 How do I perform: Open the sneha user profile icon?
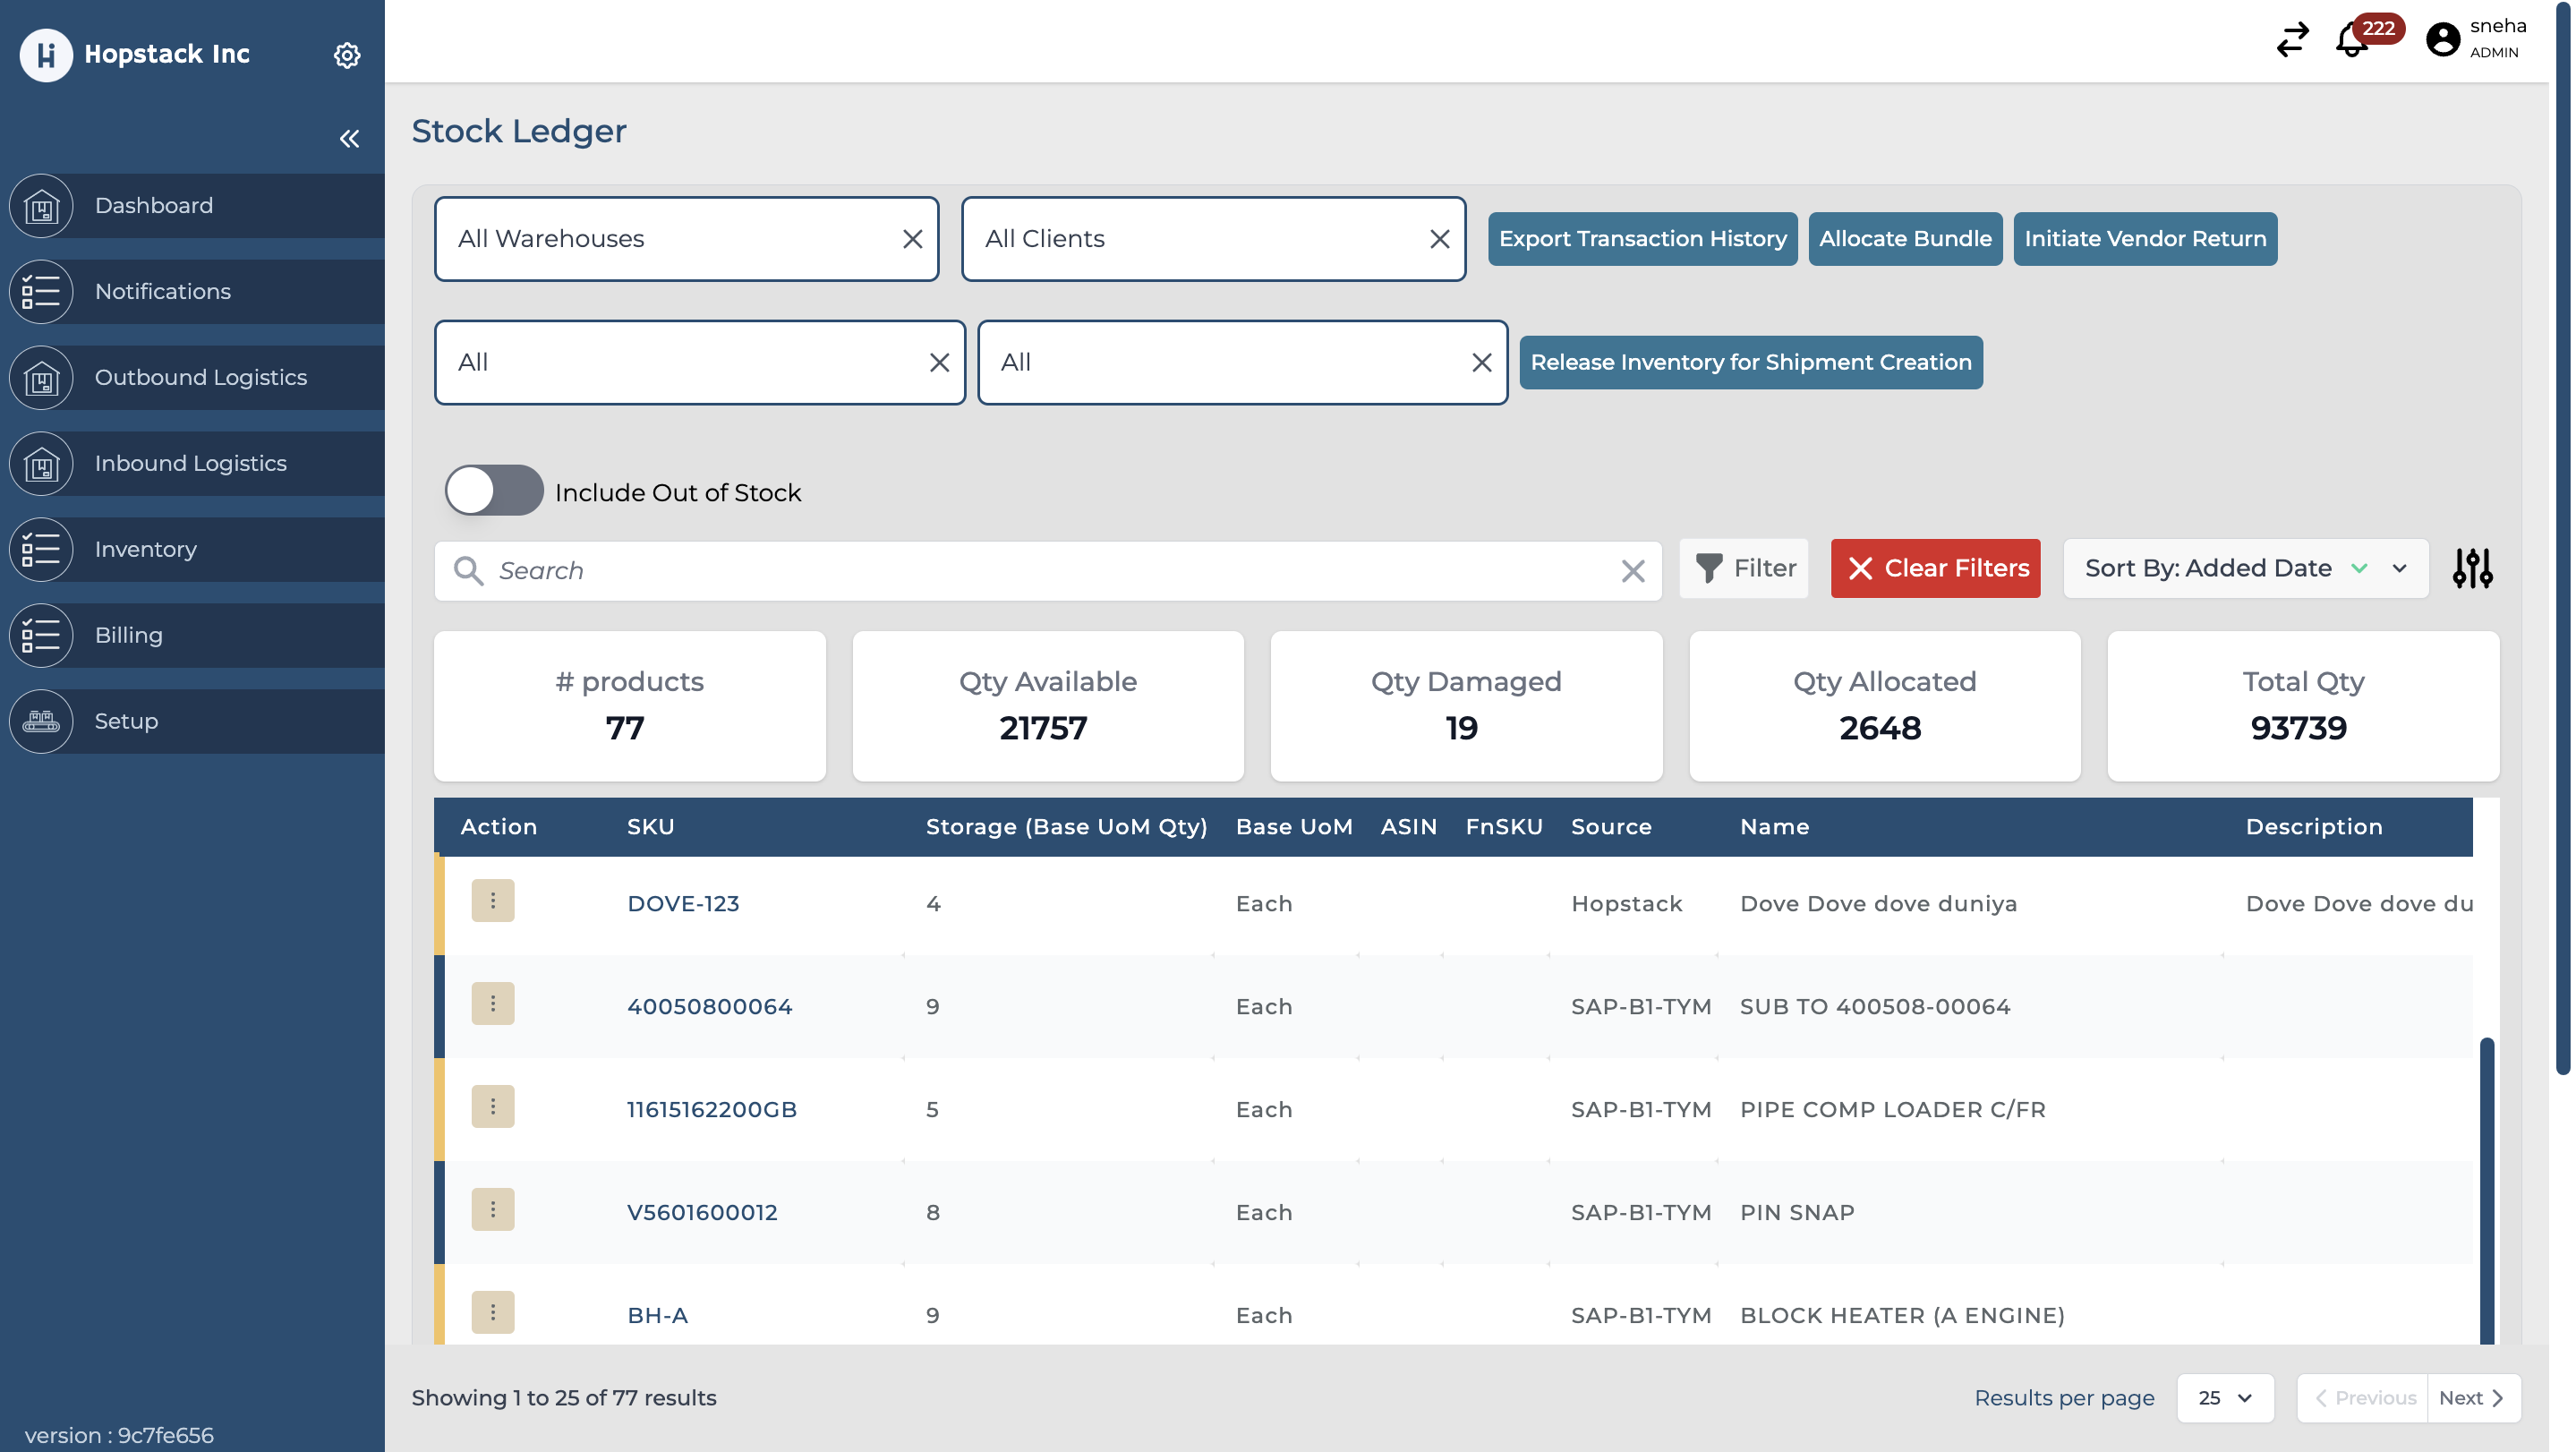pos(2442,40)
